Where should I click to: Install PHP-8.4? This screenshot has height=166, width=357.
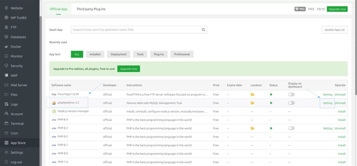click(342, 120)
